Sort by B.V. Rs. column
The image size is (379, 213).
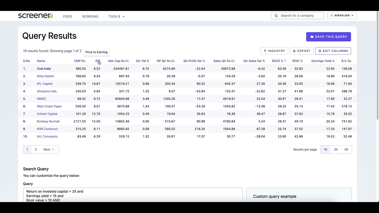346,61
